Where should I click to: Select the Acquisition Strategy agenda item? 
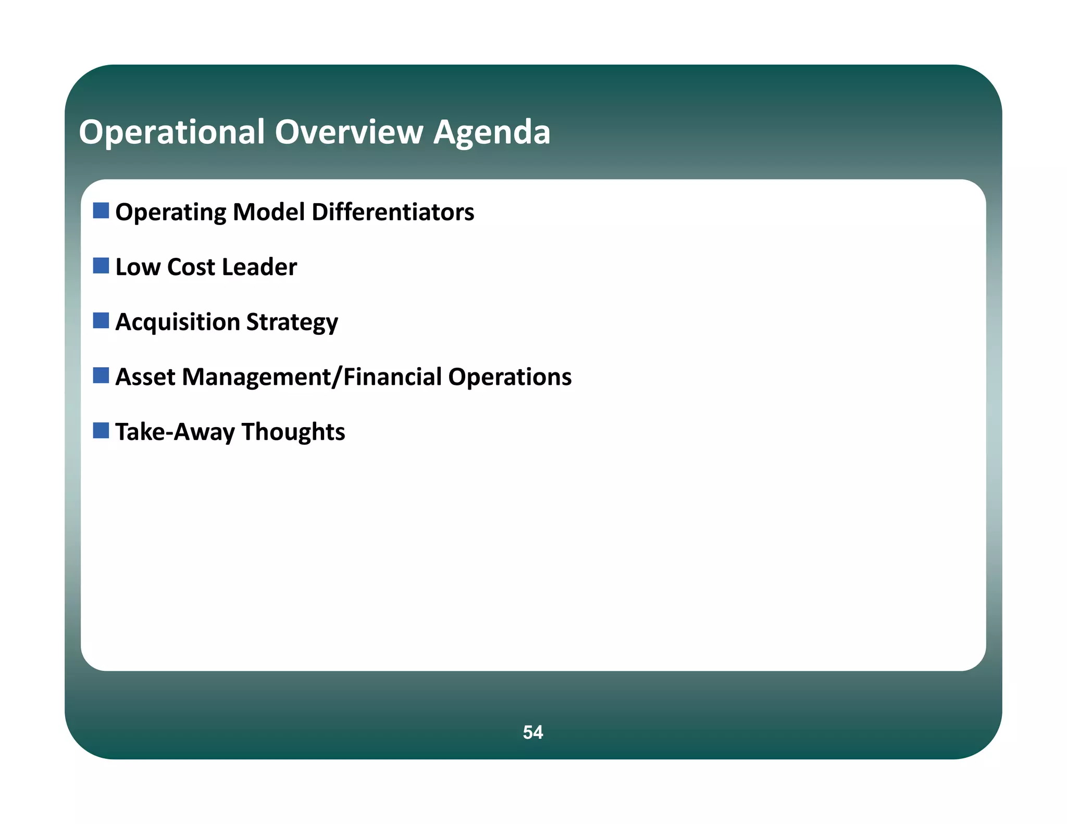(x=227, y=322)
